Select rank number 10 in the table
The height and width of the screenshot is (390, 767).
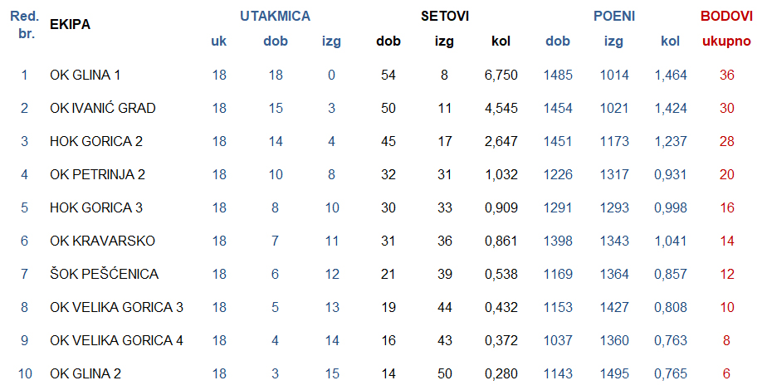point(25,373)
